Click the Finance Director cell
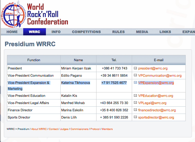195x142 pixels. [x=34, y=110]
